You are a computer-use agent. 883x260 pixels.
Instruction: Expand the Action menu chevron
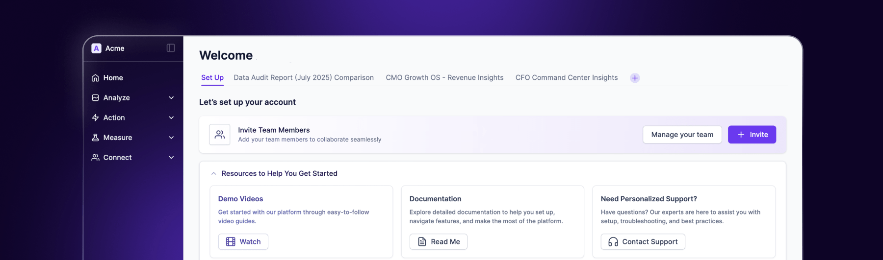(x=171, y=118)
